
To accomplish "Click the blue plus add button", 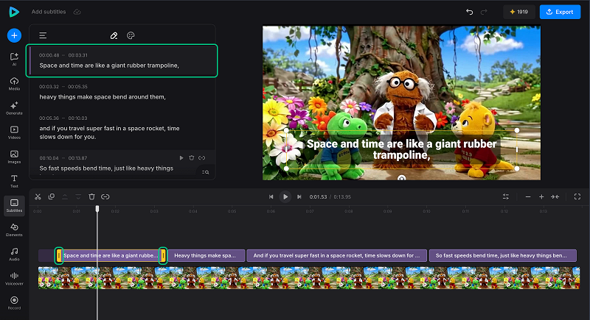I will pos(14,35).
